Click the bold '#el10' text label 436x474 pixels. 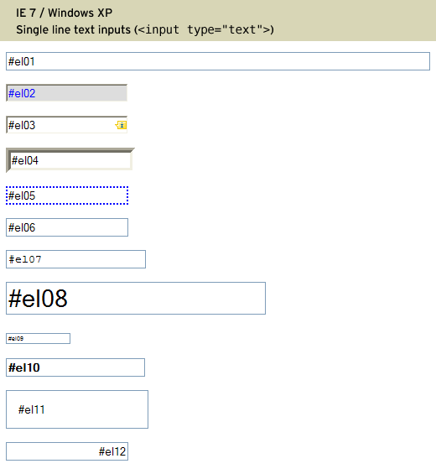[24, 367]
